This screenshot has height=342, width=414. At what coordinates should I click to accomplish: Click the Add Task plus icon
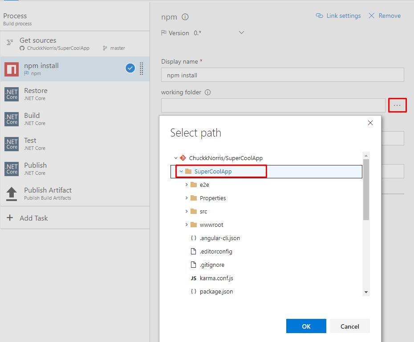pyautogui.click(x=10, y=218)
